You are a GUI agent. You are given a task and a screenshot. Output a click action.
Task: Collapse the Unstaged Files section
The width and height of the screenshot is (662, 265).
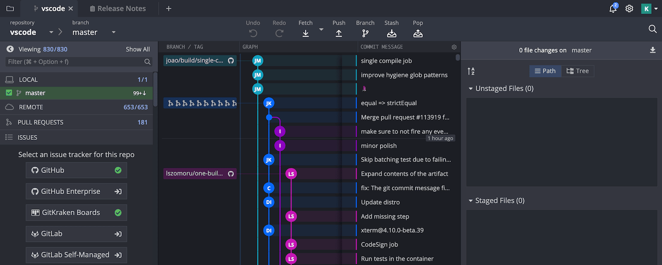pyautogui.click(x=470, y=89)
